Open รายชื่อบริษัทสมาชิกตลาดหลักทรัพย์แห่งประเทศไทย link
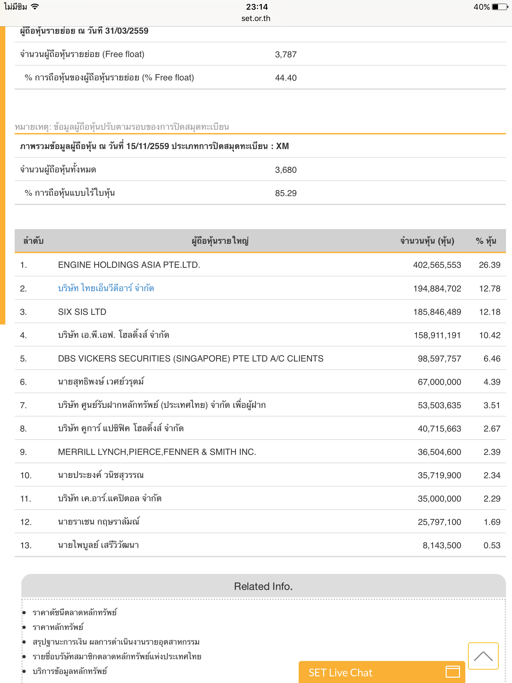The width and height of the screenshot is (512, 683). tap(117, 657)
